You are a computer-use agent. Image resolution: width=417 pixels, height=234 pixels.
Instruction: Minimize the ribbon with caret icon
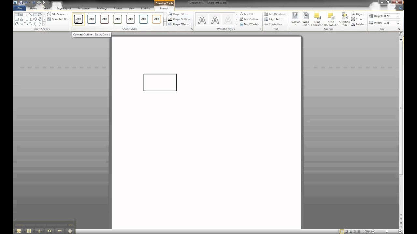[x=396, y=8]
